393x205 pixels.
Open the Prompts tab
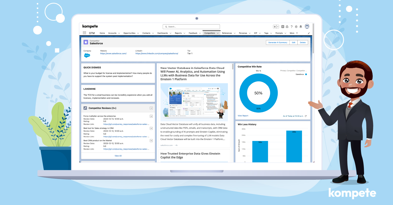tap(279, 33)
